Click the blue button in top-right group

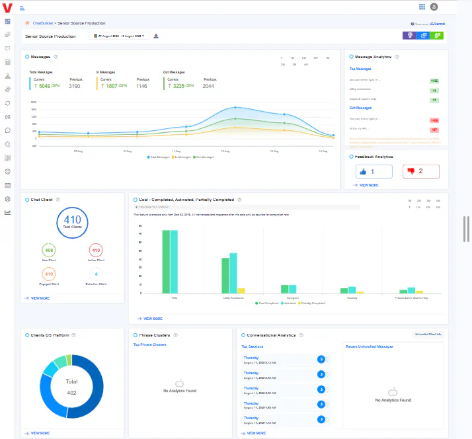(x=423, y=36)
